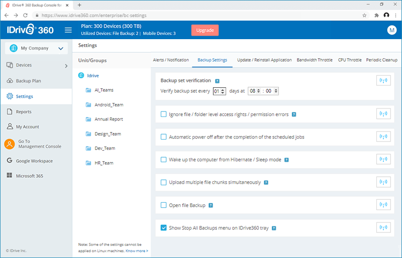402x258 pixels.
Task: Open the Alerts / Notification tab
Action: tap(171, 60)
